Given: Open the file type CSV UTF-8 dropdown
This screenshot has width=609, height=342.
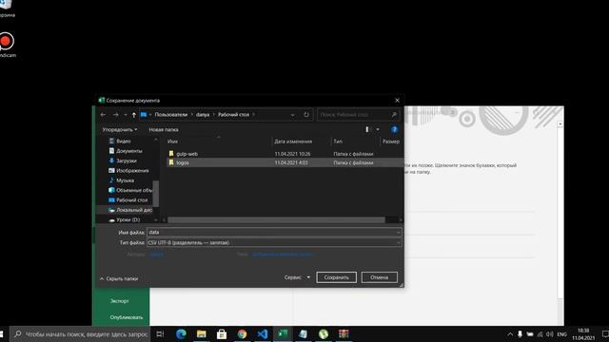Looking at the screenshot, I should point(274,243).
